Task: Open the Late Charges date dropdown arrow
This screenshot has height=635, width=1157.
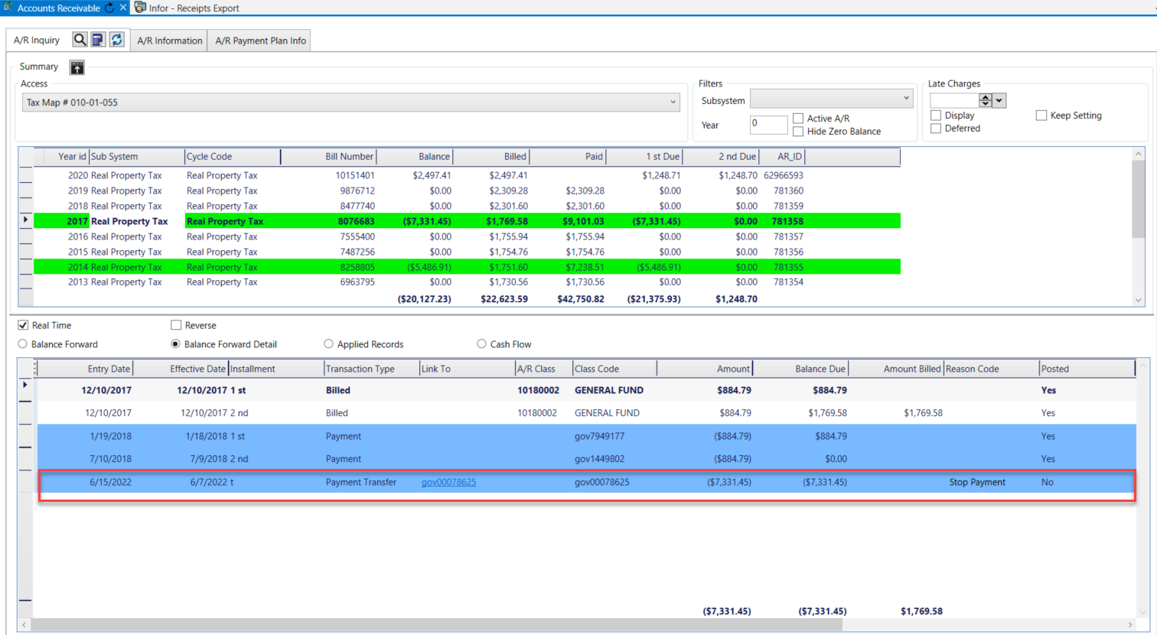Action: coord(999,101)
